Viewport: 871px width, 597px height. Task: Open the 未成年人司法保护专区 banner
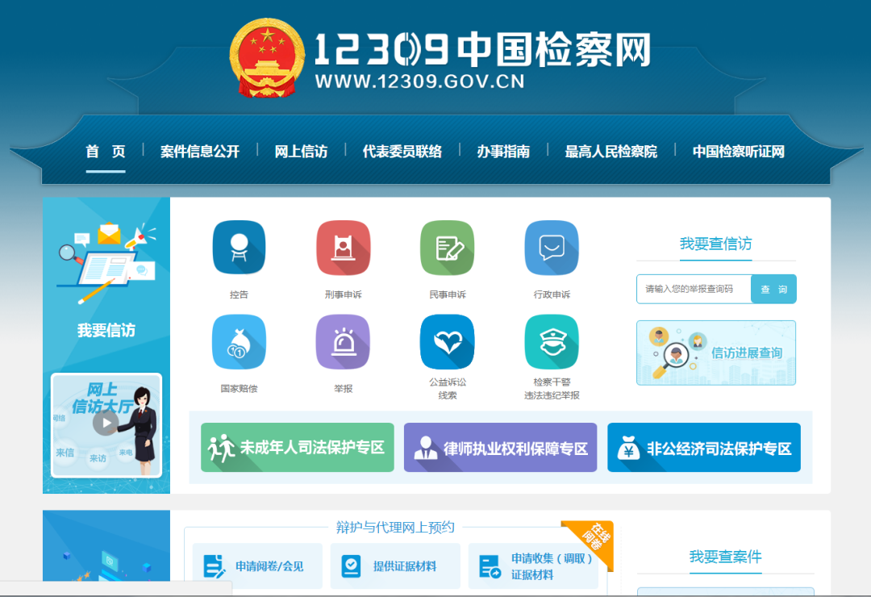coord(298,448)
